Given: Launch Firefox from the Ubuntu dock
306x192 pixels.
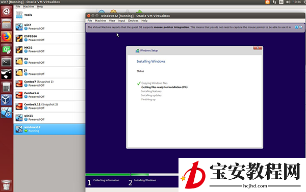Looking at the screenshot, I should click(x=7, y=37).
